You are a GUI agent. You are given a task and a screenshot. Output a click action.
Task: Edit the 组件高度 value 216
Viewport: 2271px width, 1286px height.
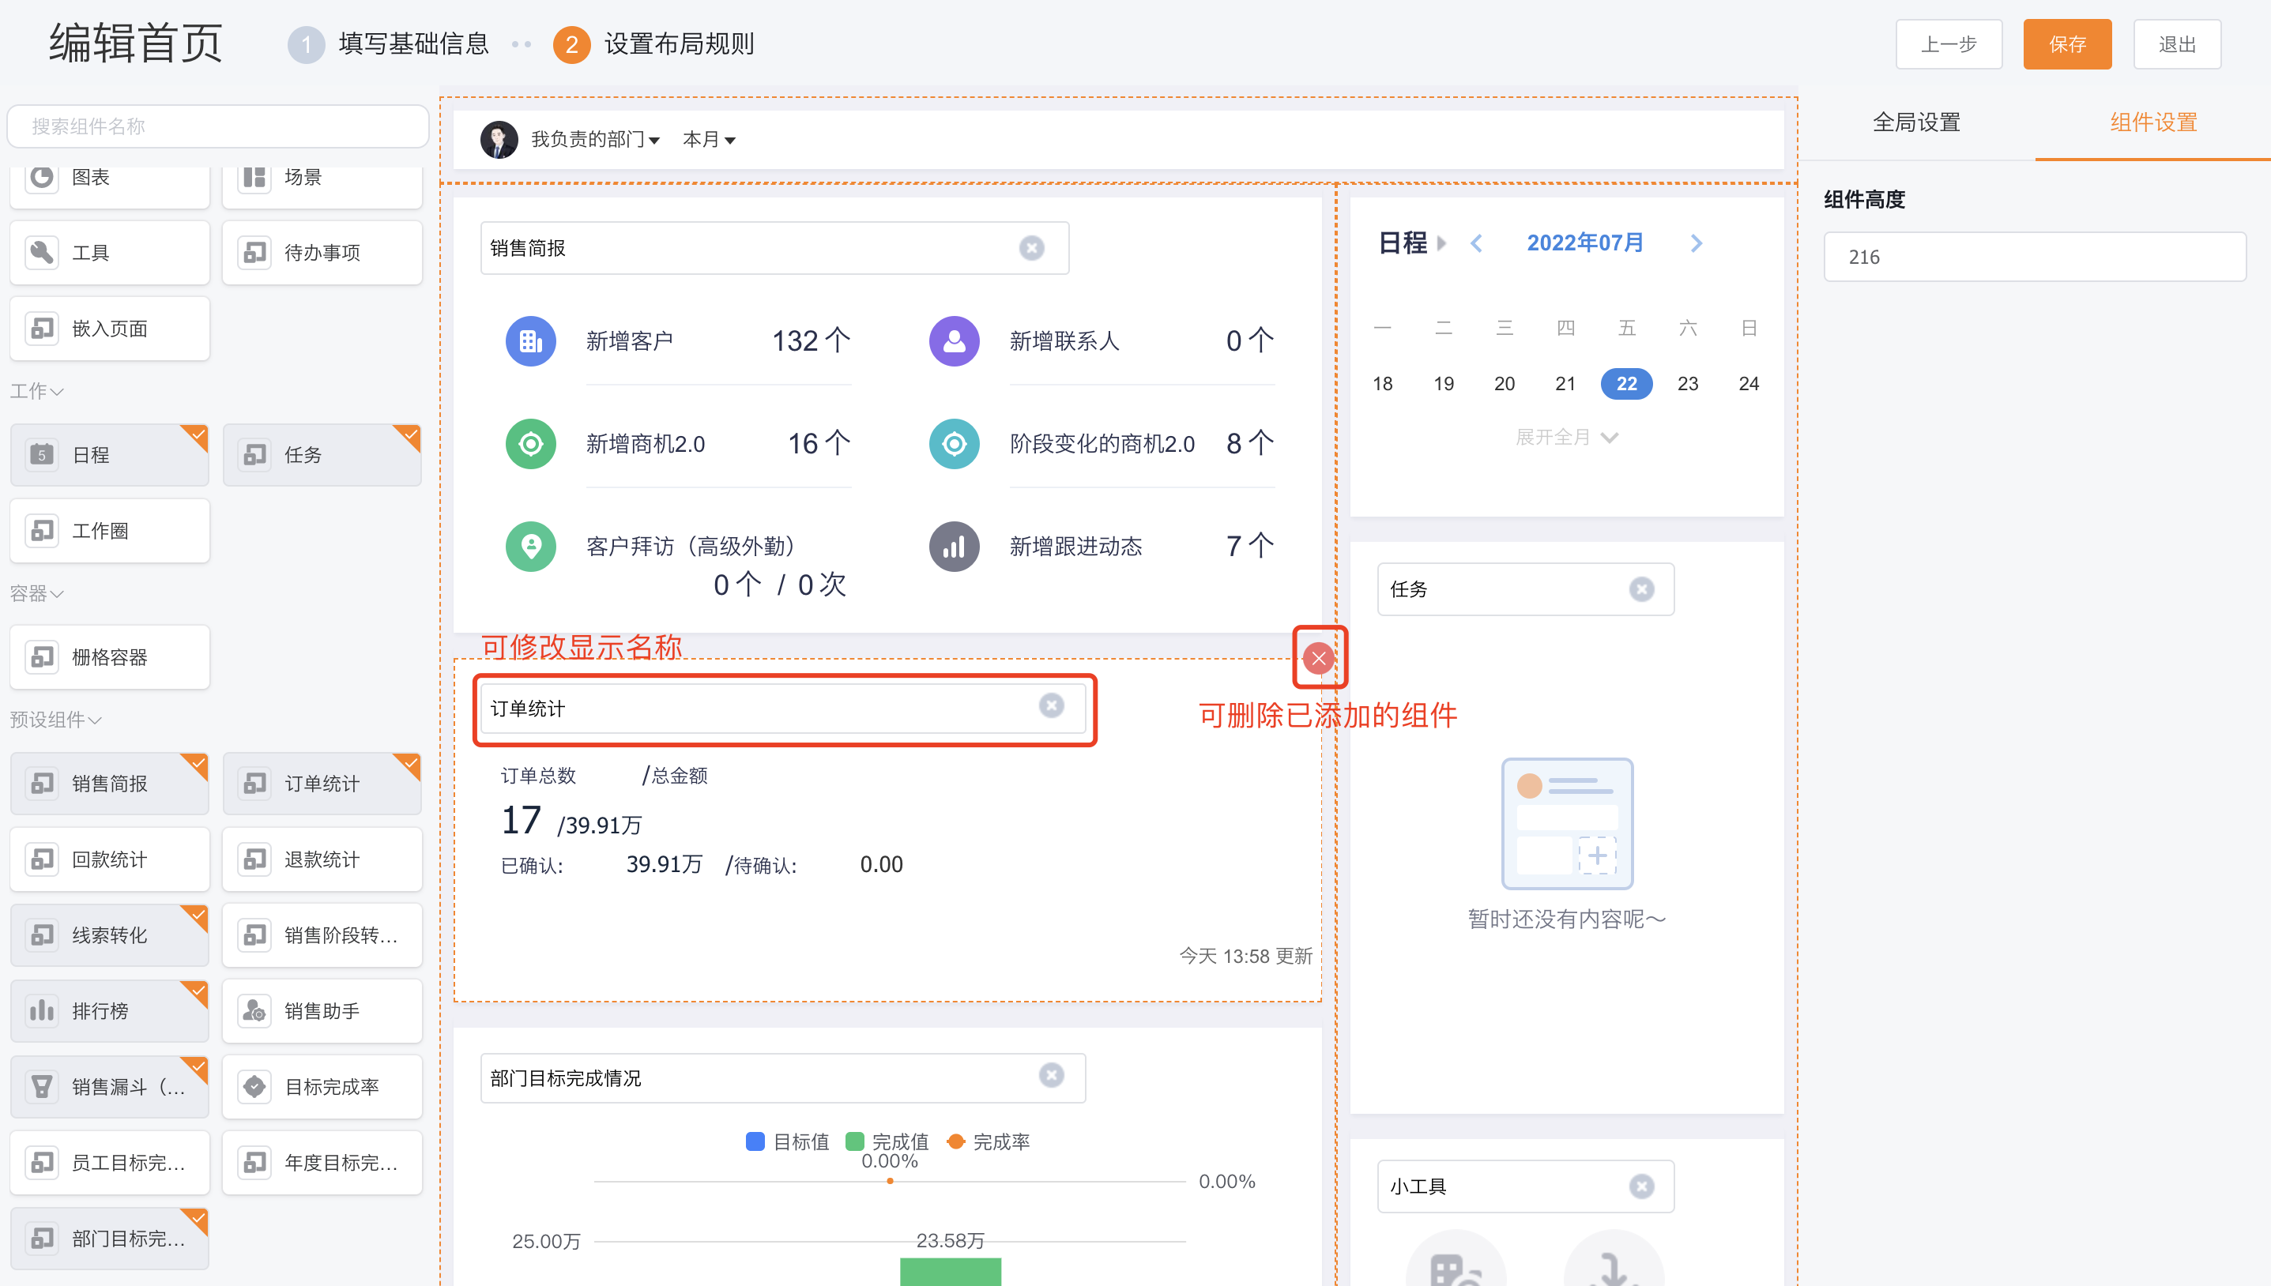[x=2036, y=257]
